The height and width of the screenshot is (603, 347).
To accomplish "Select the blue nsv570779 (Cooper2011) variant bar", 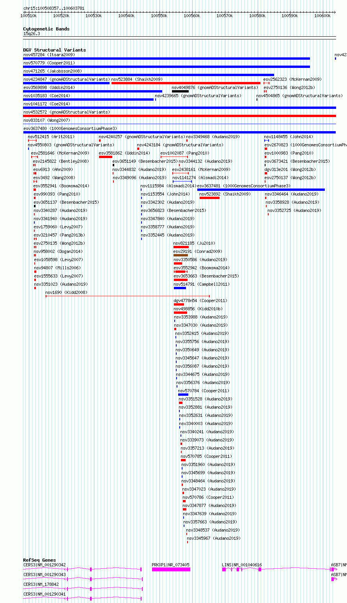I will [166, 67].
